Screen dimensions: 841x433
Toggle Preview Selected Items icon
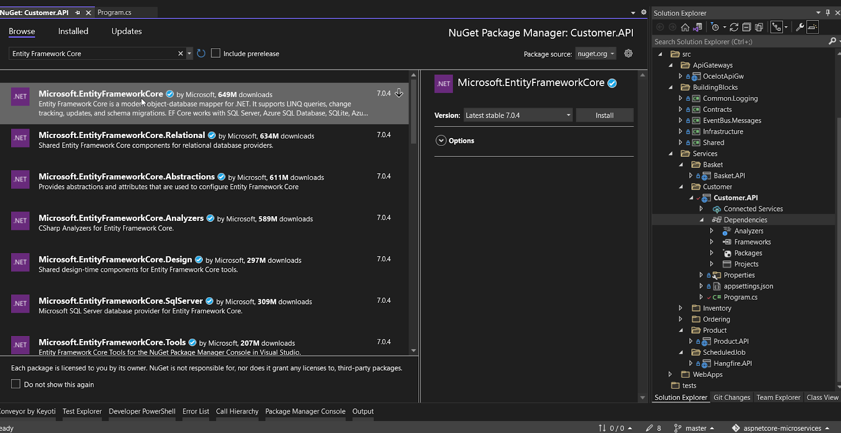(813, 27)
